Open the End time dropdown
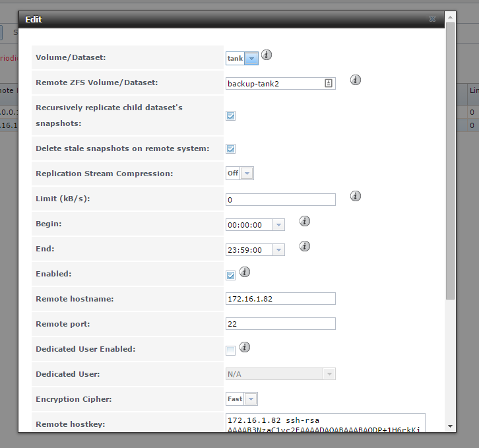This screenshot has width=479, height=448. point(278,250)
